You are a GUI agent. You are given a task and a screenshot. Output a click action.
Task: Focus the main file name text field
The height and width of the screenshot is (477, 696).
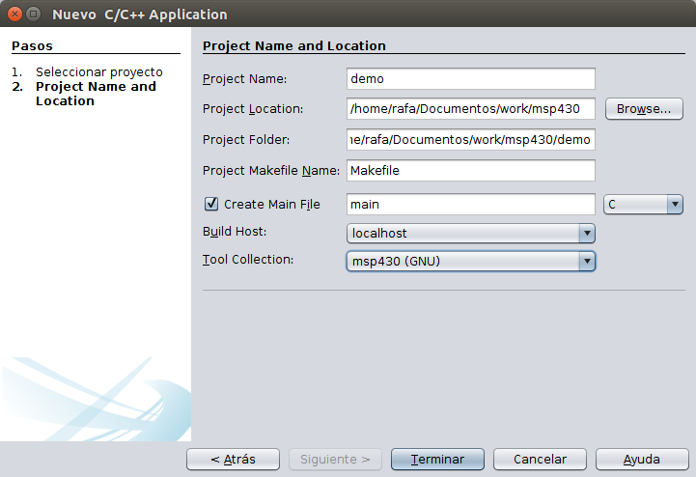(470, 204)
